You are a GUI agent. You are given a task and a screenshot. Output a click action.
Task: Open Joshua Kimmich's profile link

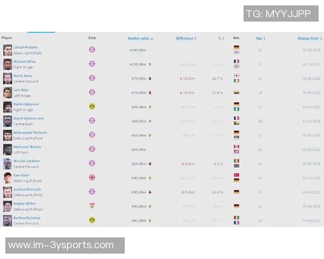(x=27, y=189)
